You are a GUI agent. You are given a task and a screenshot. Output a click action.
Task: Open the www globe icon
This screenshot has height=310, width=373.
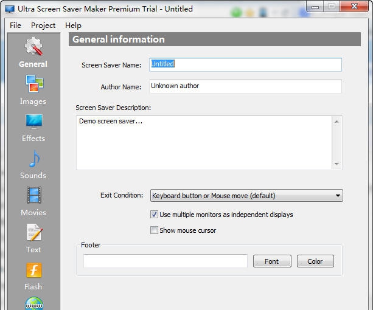click(34, 303)
